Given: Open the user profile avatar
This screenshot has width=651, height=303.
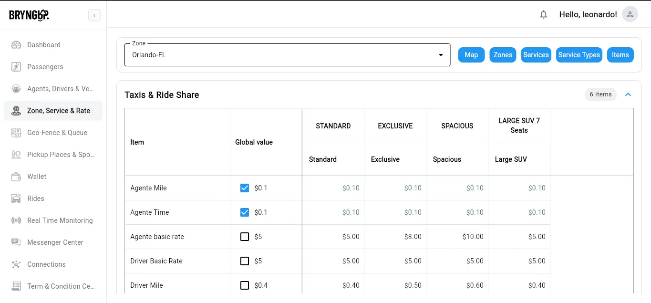Looking at the screenshot, I should [x=630, y=15].
